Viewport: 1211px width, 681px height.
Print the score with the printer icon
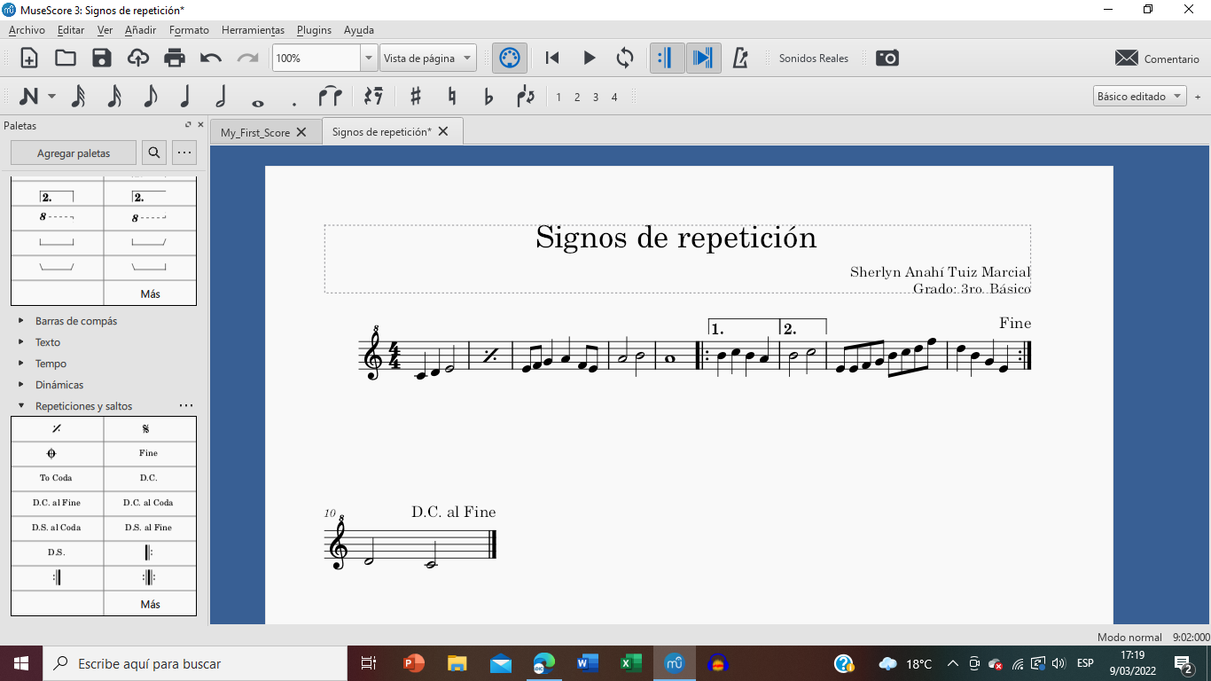[175, 59]
